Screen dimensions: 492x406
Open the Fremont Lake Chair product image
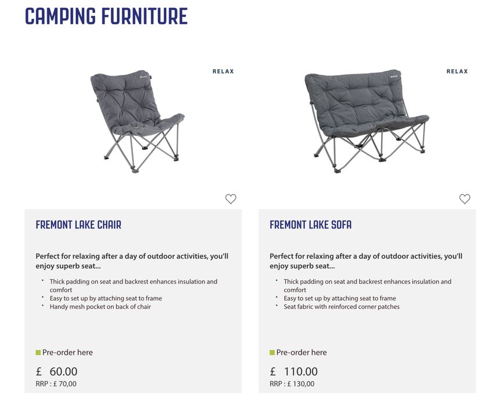click(137, 122)
